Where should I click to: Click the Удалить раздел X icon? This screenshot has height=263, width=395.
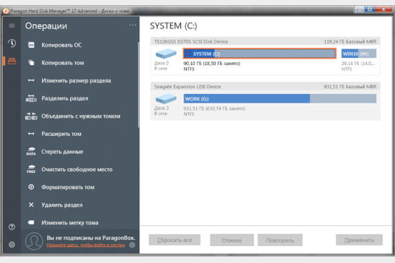pos(31,205)
